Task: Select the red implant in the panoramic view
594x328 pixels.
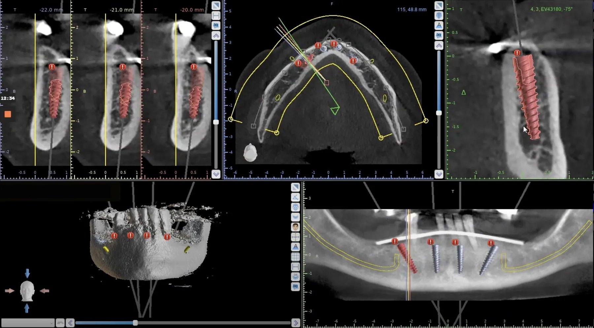Action: click(408, 258)
